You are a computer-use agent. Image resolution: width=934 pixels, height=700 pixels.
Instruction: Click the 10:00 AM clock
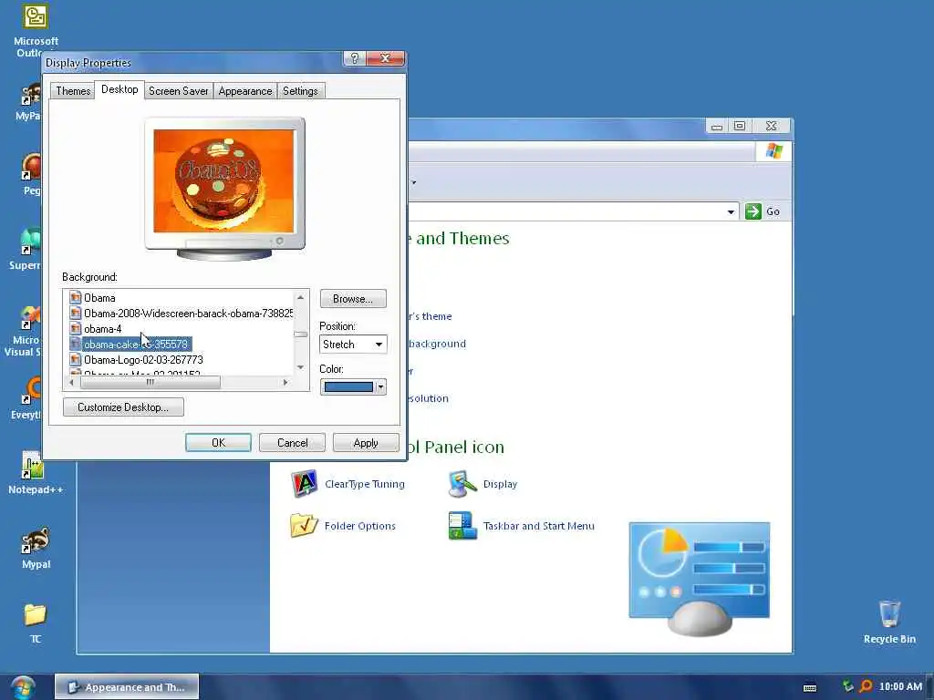(900, 686)
